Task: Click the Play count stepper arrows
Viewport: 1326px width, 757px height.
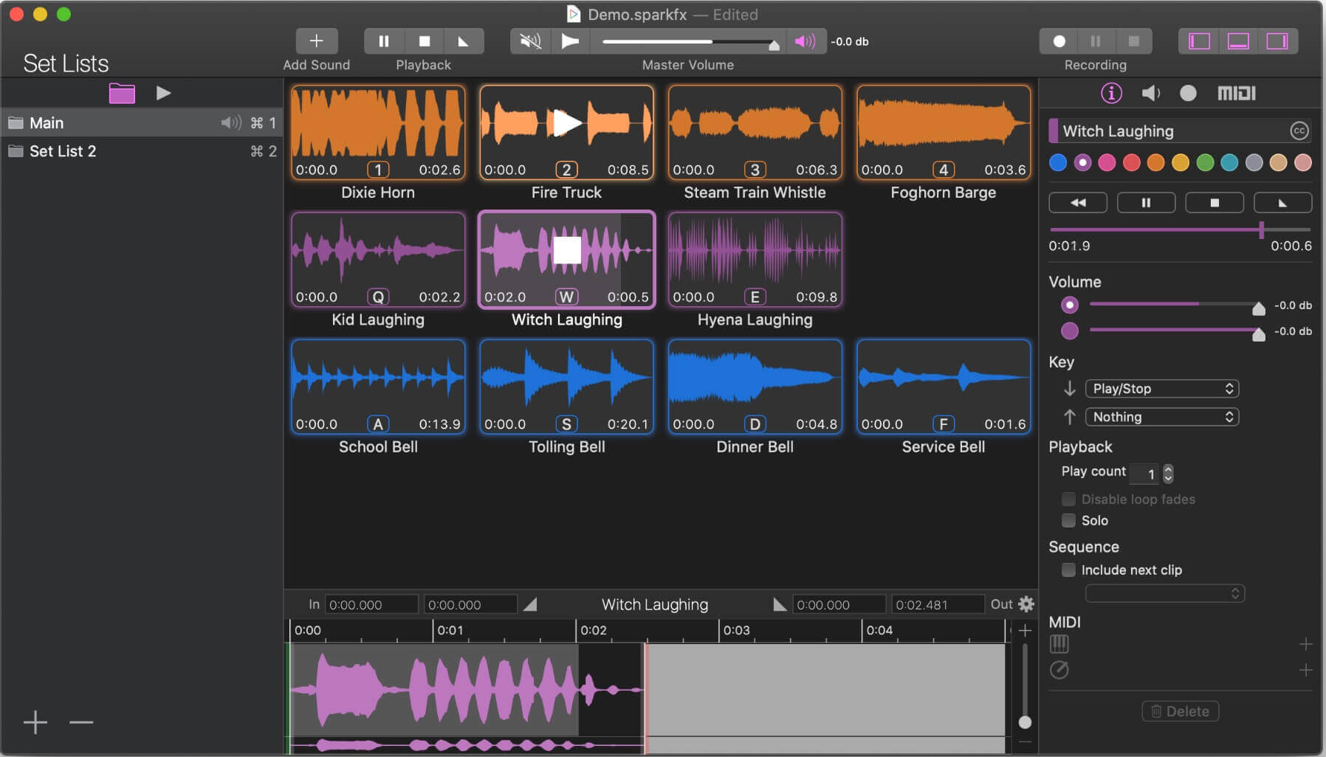Action: [1168, 473]
